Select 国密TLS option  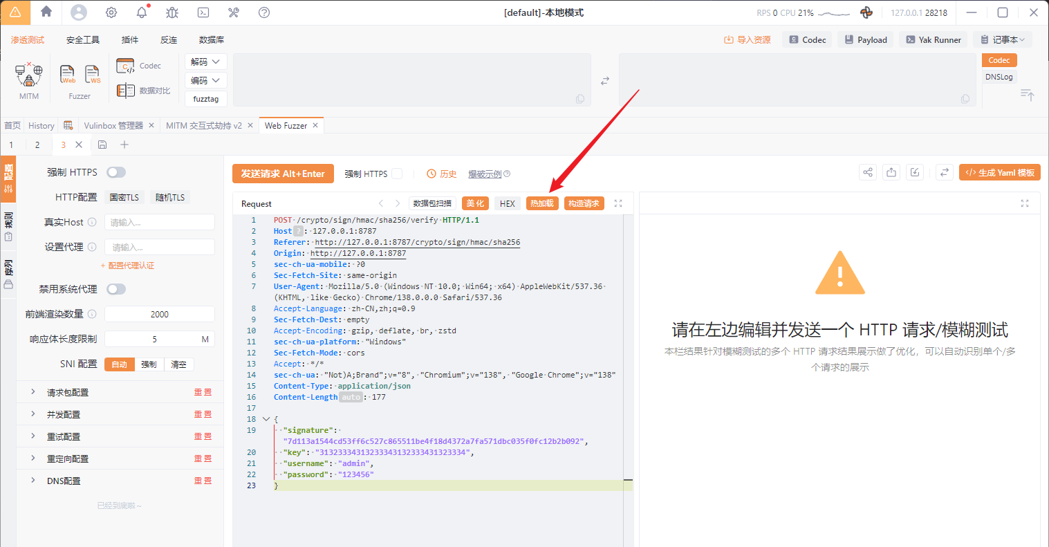tap(124, 198)
